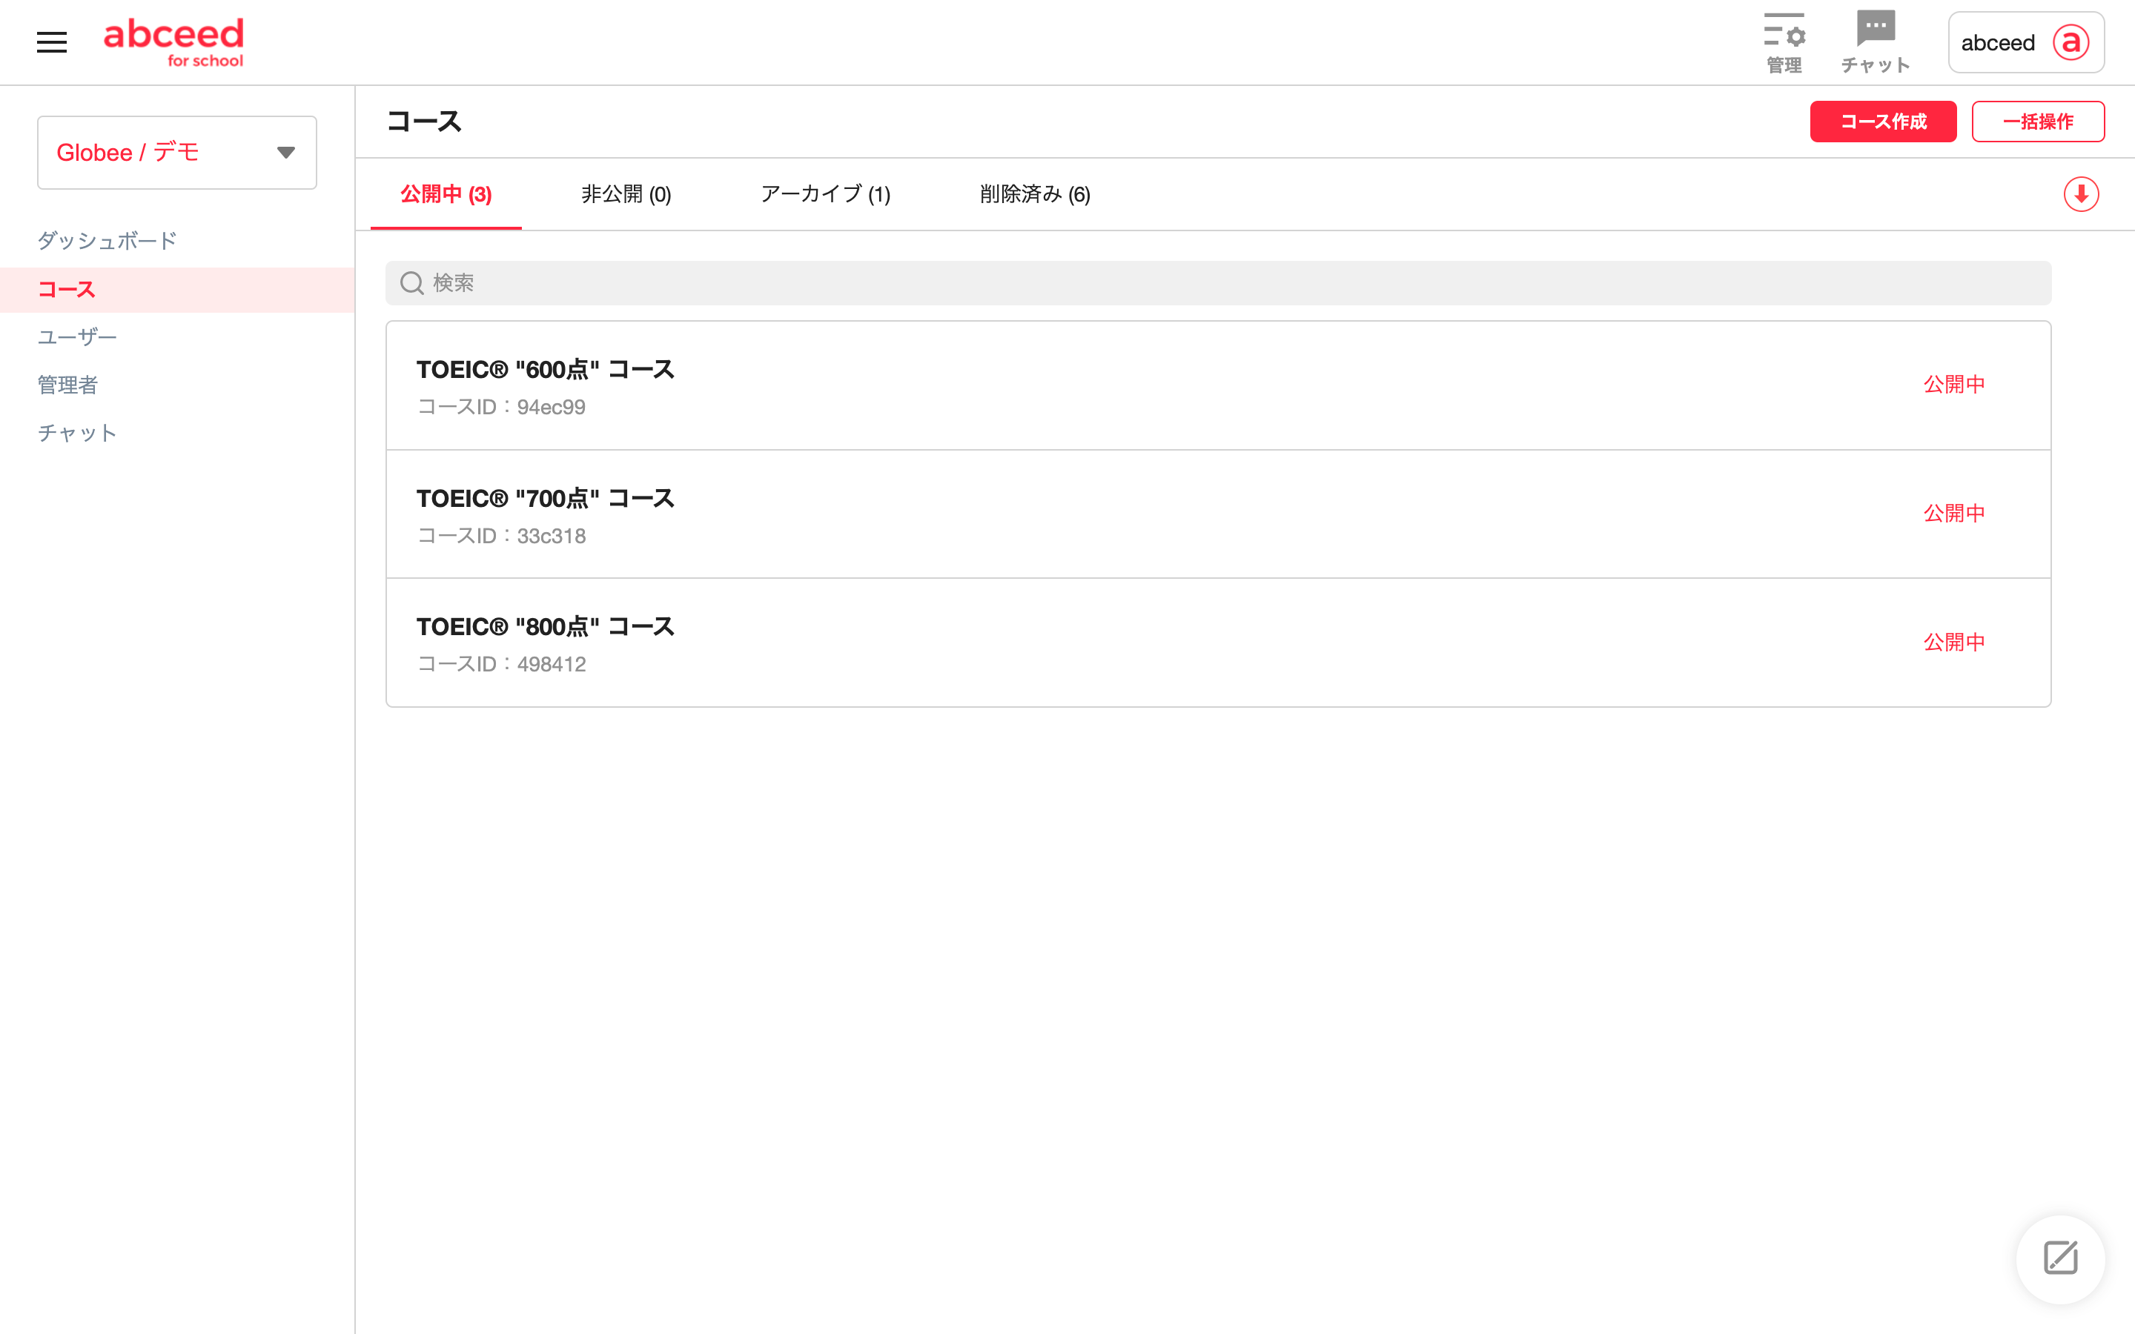This screenshot has width=2135, height=1334.
Task: Click the search magnifier icon
Action: pos(412,283)
